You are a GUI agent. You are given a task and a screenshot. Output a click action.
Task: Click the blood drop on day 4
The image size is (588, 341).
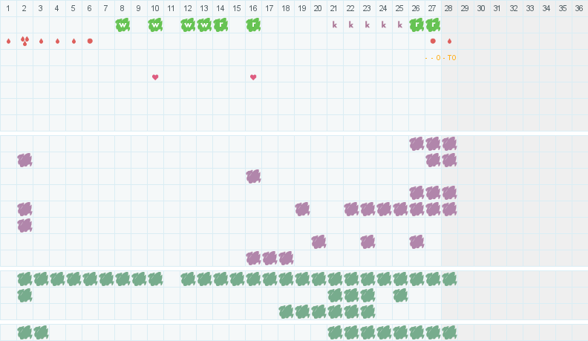point(57,42)
